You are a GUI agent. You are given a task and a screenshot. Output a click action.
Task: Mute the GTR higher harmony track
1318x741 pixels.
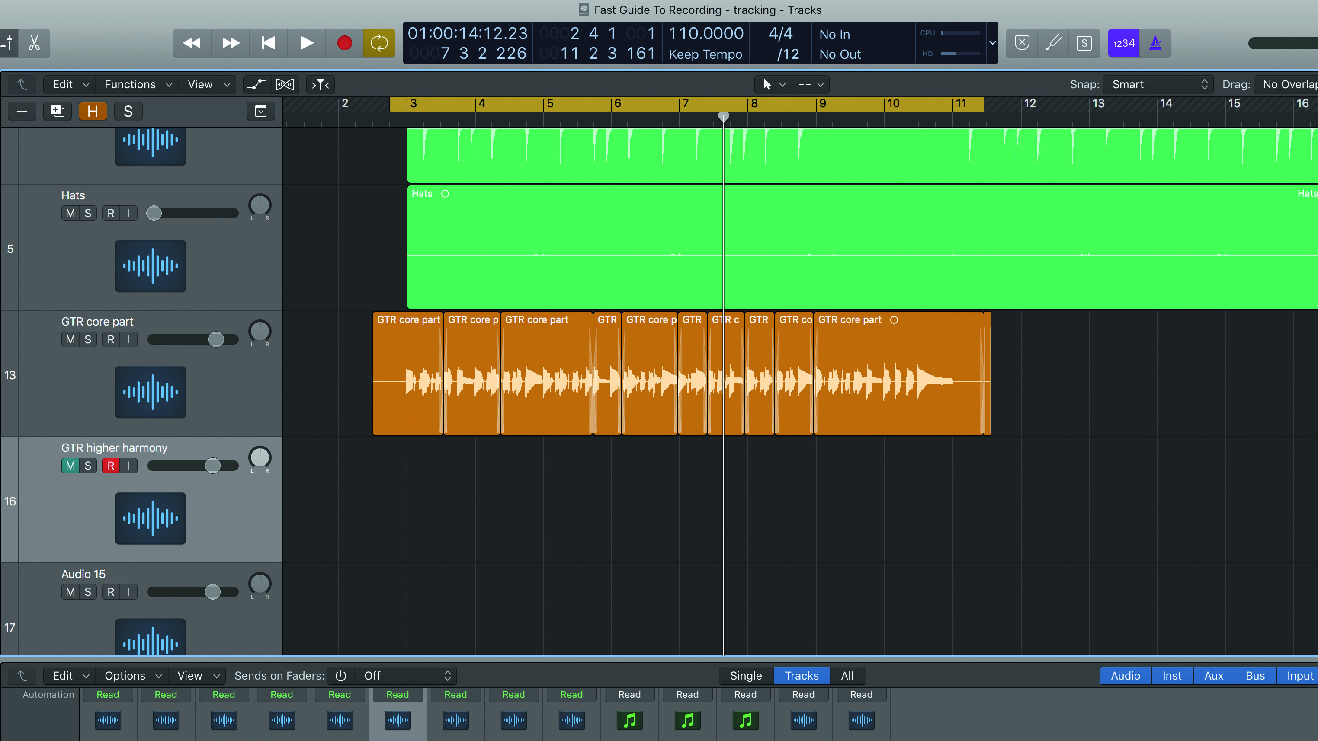click(x=70, y=465)
